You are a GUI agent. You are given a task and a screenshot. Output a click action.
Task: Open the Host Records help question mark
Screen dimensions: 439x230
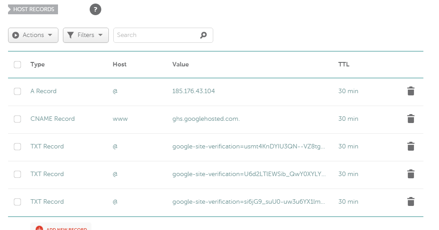[95, 9]
